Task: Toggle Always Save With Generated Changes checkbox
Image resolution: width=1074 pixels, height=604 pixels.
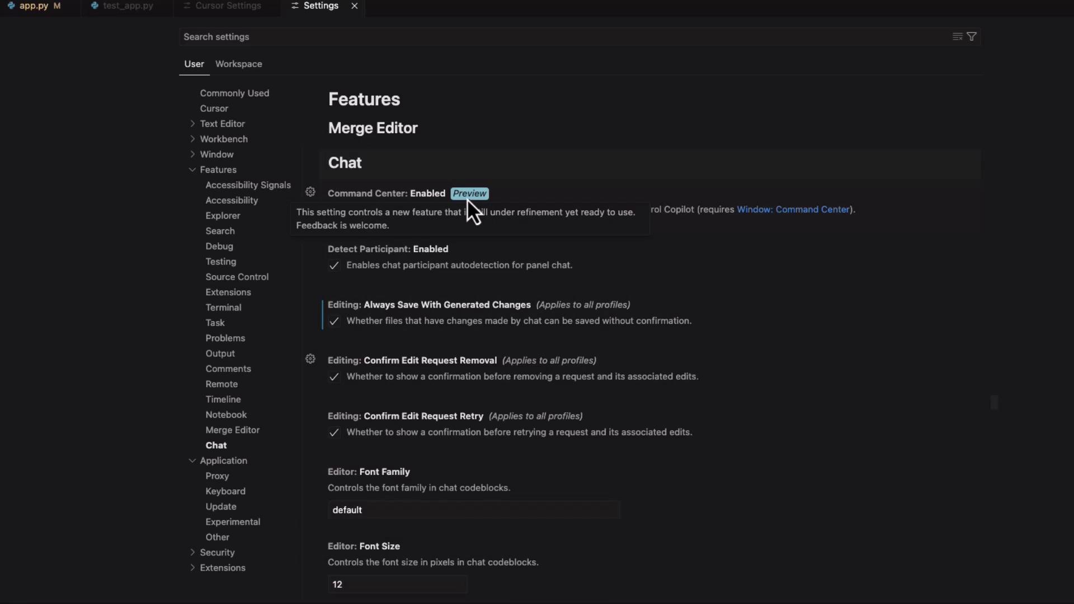Action: (334, 322)
